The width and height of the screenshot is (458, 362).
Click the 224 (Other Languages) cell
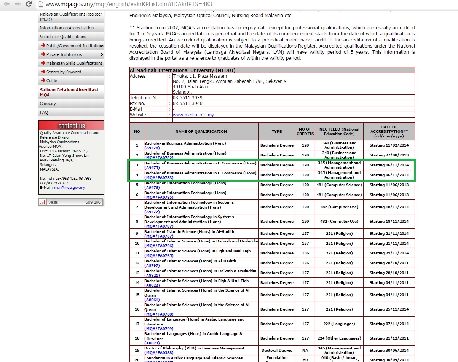(x=339, y=338)
